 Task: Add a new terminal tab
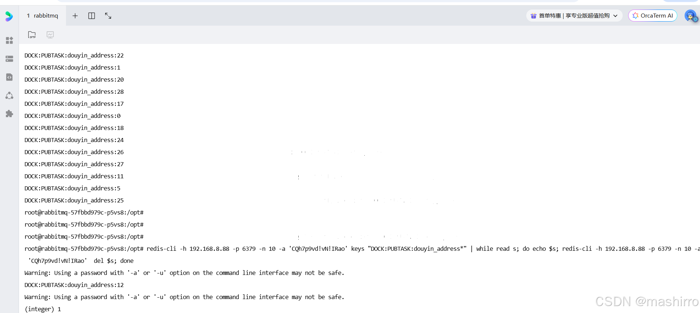pos(75,16)
